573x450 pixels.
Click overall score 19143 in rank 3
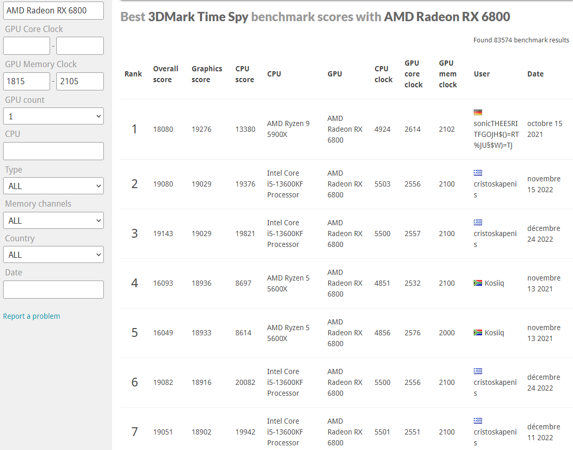[x=163, y=234]
